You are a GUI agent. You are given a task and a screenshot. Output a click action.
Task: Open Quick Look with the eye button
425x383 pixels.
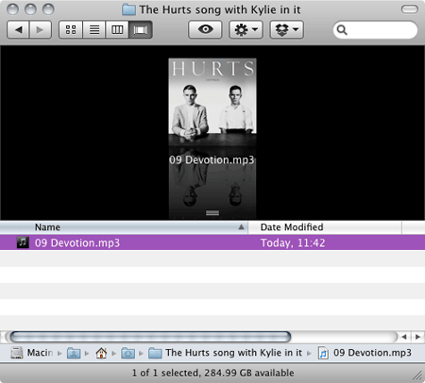205,30
